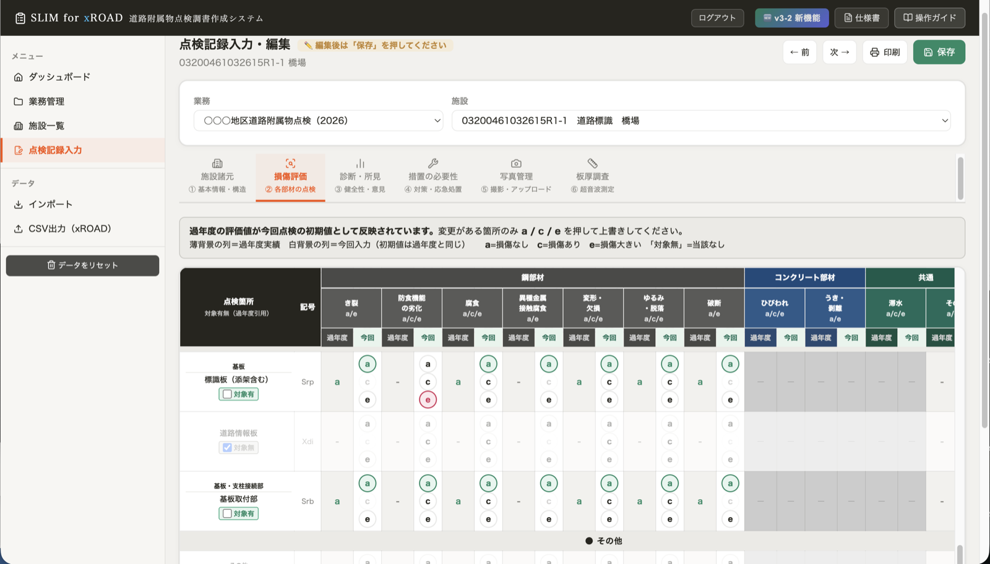
Task: Click the 施設一覧 building icon
Action: click(19, 126)
